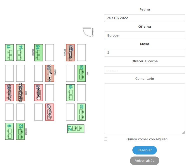
Task: Click desk 22 on the office map
Action: pyautogui.click(x=81, y=112)
